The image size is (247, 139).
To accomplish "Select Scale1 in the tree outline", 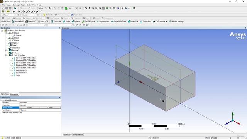I will 15,45.
